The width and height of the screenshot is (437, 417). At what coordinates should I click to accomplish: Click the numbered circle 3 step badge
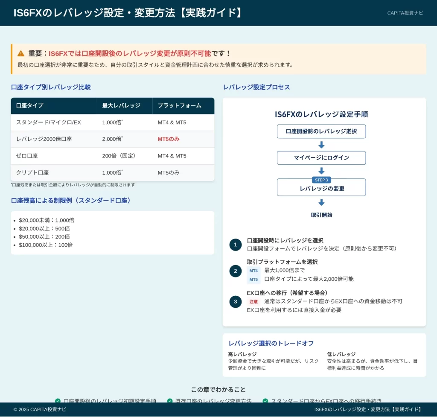pyautogui.click(x=236, y=302)
